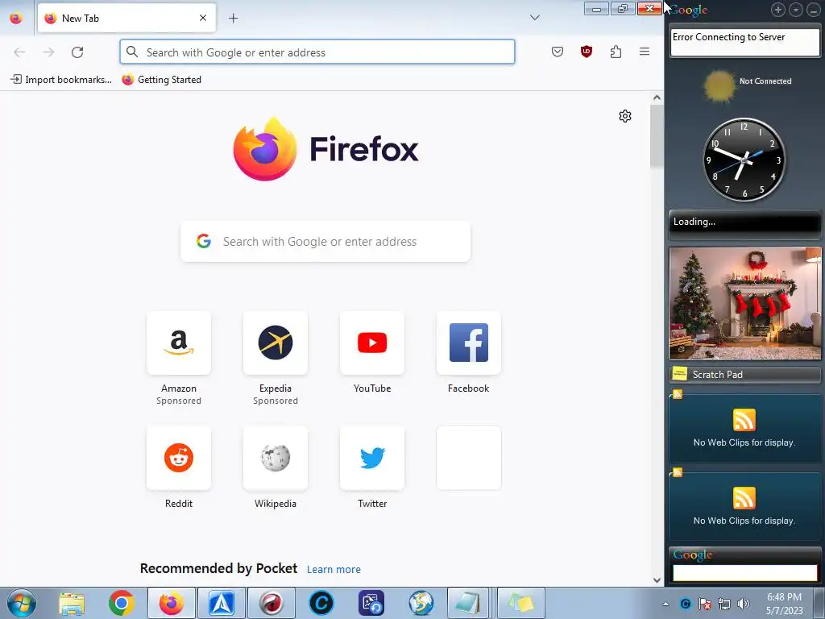Show hidden tray icons arrow
The image size is (825, 619).
665,604
